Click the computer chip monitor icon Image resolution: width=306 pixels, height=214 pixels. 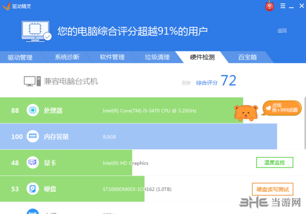click(36, 32)
